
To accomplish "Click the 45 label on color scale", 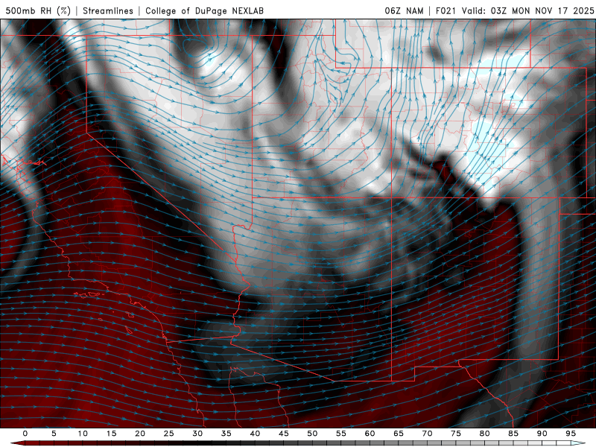I will click(284, 434).
